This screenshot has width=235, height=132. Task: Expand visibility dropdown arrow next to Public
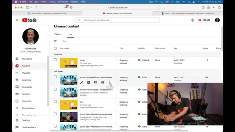[x=150, y=77]
